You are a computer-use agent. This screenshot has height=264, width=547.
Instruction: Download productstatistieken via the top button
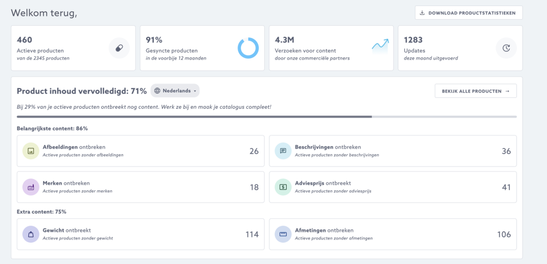point(468,13)
